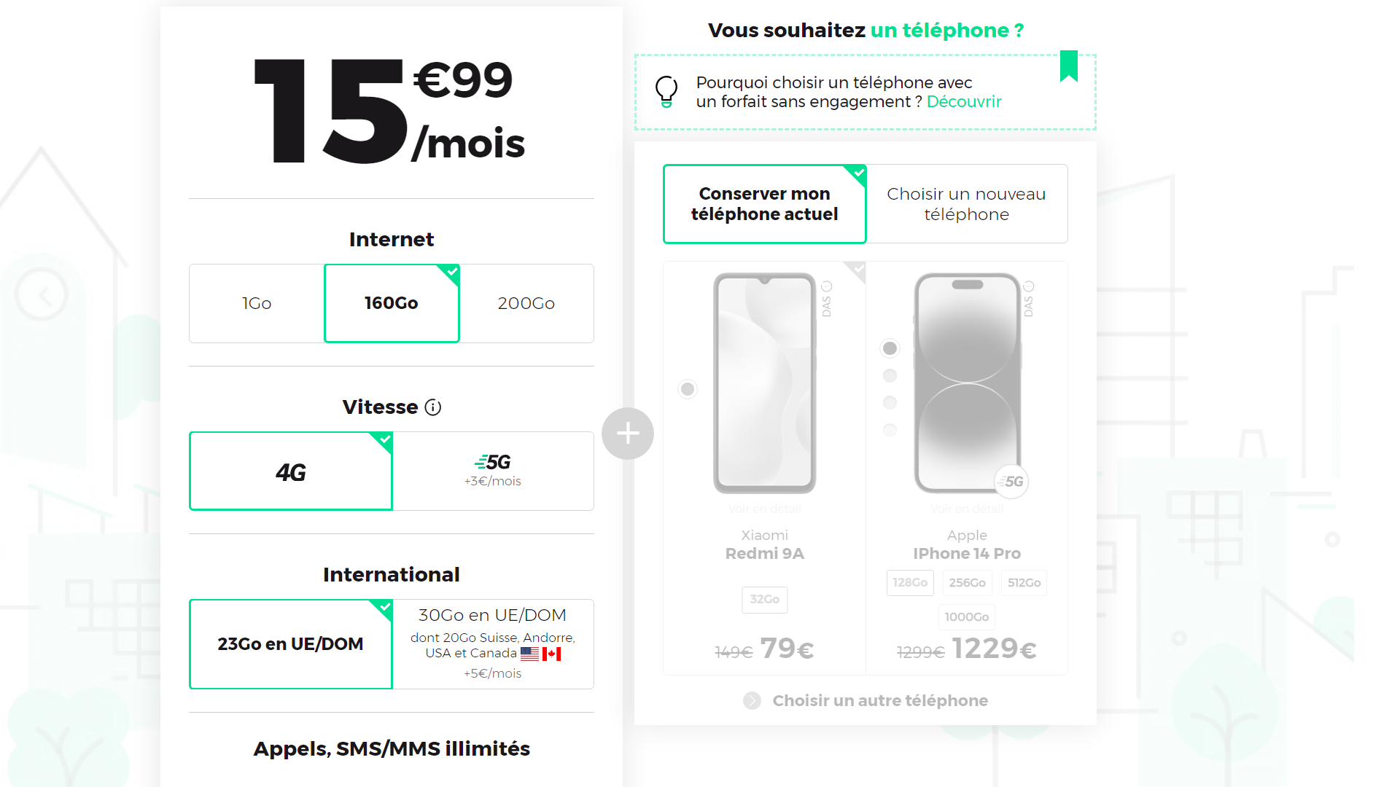
Task: Click the 5G badge on iPhone 14 Pro
Action: [x=1012, y=482]
